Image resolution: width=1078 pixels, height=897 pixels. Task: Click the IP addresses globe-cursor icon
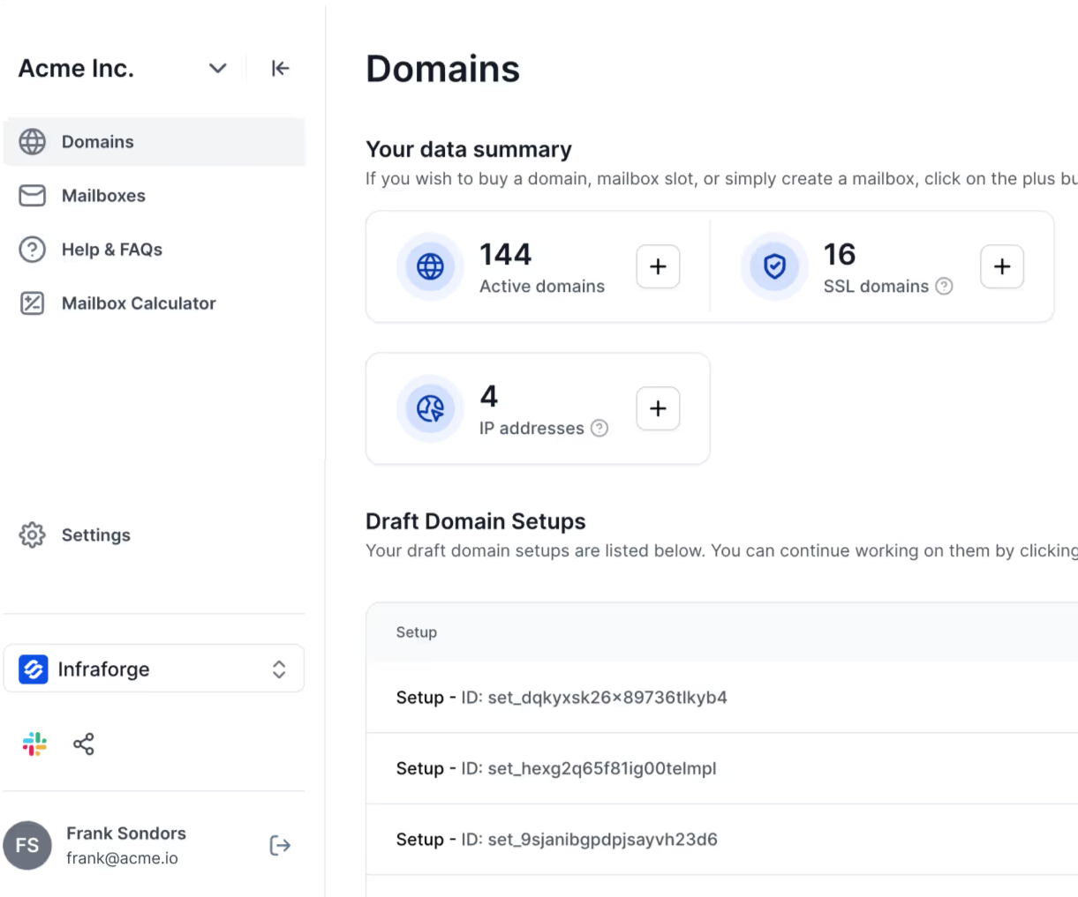[430, 408]
